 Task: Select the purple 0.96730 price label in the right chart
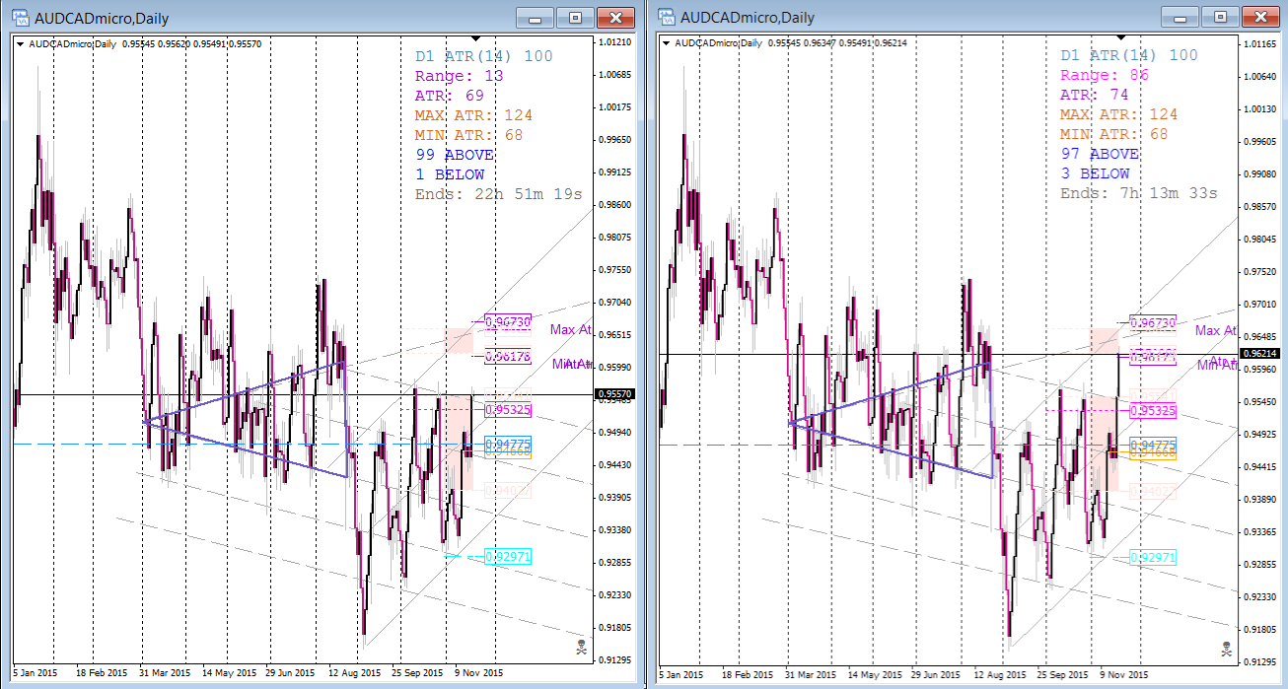tap(1151, 322)
